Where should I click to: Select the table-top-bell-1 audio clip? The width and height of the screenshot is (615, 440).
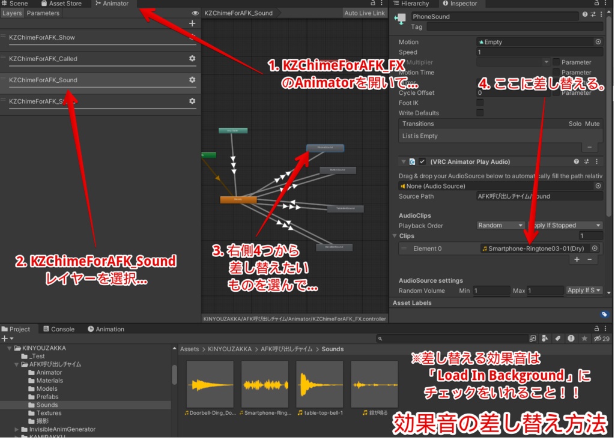(320, 384)
